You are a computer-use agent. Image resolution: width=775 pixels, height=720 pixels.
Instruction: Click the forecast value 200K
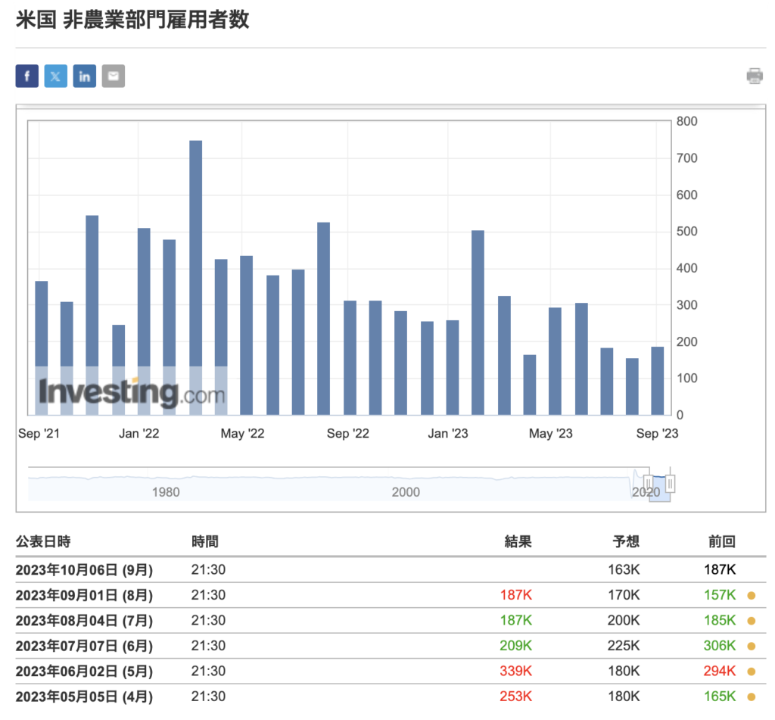[624, 620]
